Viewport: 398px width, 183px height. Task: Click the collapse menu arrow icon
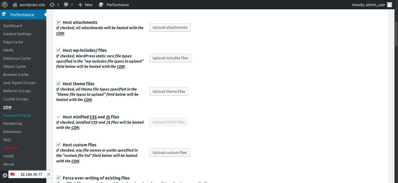[x=5, y=175]
